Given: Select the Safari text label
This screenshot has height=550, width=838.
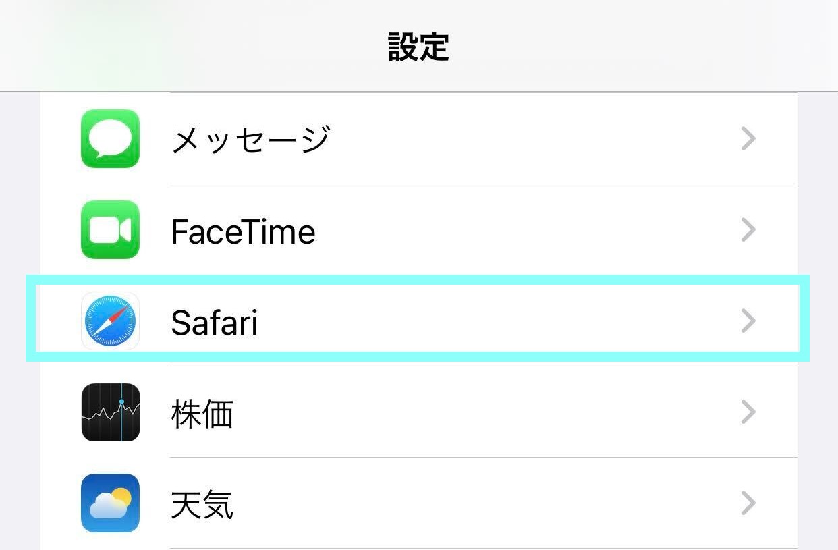Looking at the screenshot, I should [x=215, y=323].
